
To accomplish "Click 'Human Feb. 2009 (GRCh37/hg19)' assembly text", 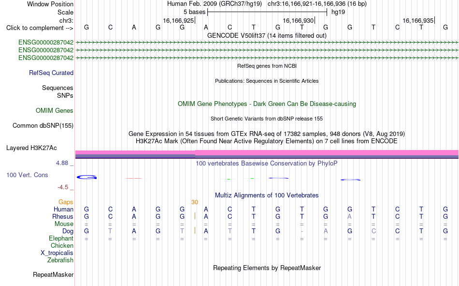I will click(214, 4).
